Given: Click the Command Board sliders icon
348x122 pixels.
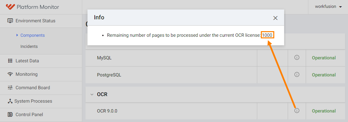Looking at the screenshot, I should coord(10,88).
